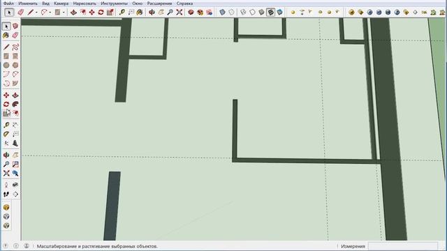Select the Dimension tool in vertical tool set
This screenshot has height=251, width=447.
(15, 125)
